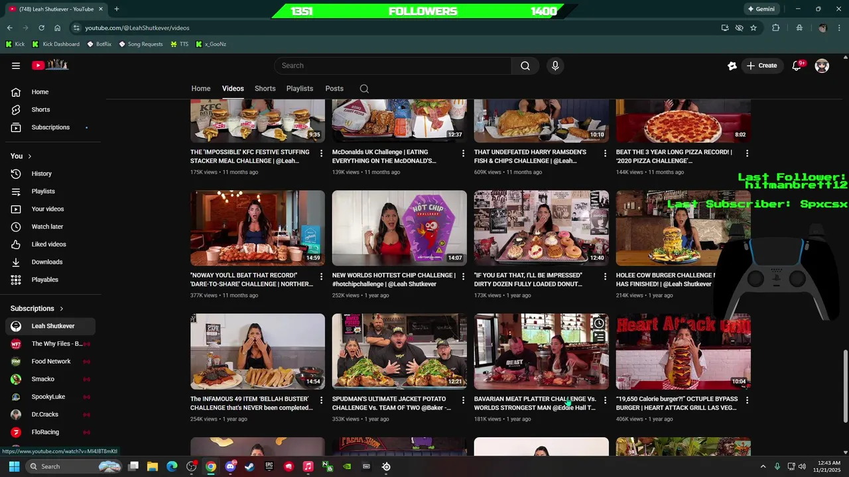Screen dimensions: 849x477
Task: Open options for Harry Ramsden's video
Action: coord(605,153)
